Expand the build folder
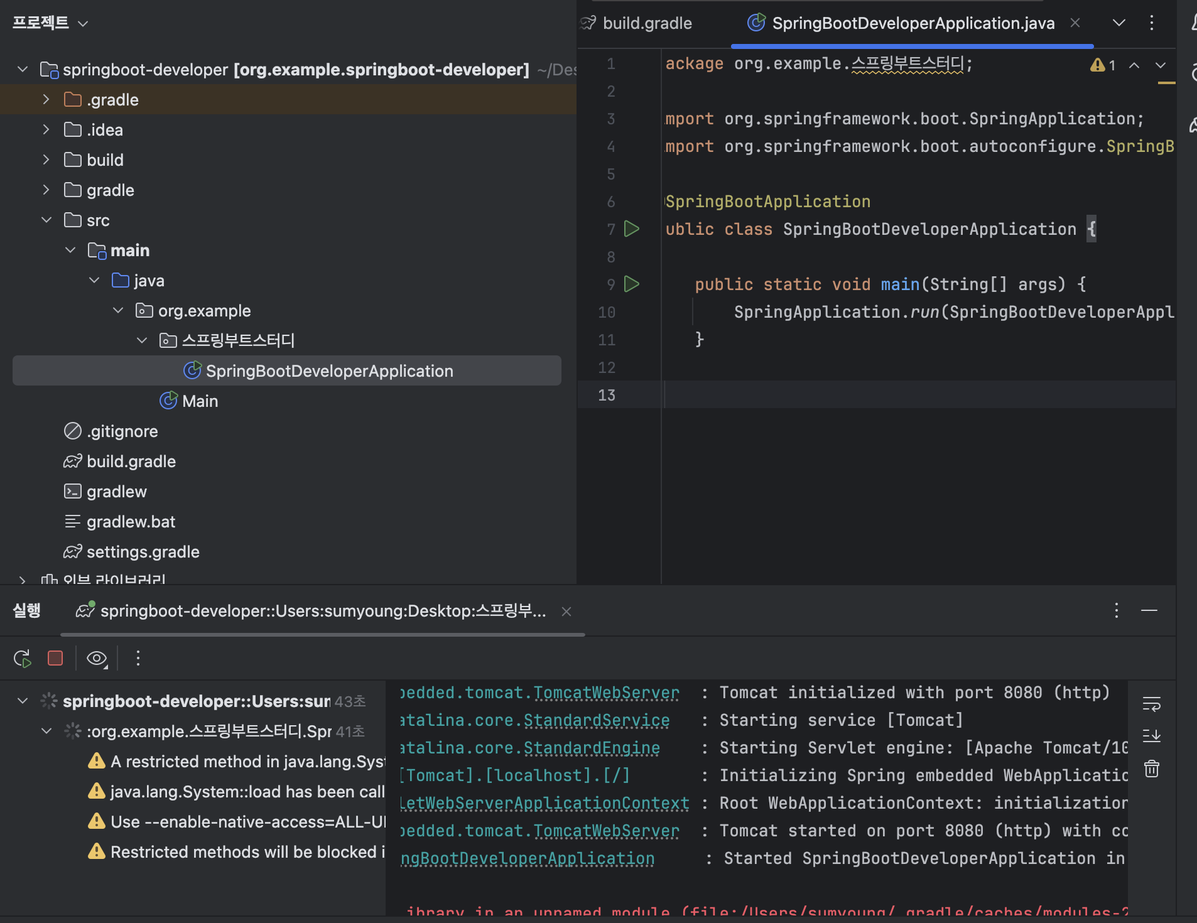 [x=46, y=159]
